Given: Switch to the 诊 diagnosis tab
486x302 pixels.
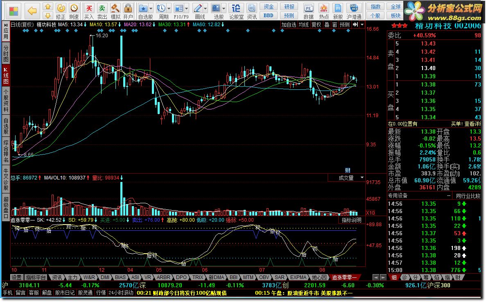Looking at the screenshot, I should pyautogui.click(x=405, y=277).
